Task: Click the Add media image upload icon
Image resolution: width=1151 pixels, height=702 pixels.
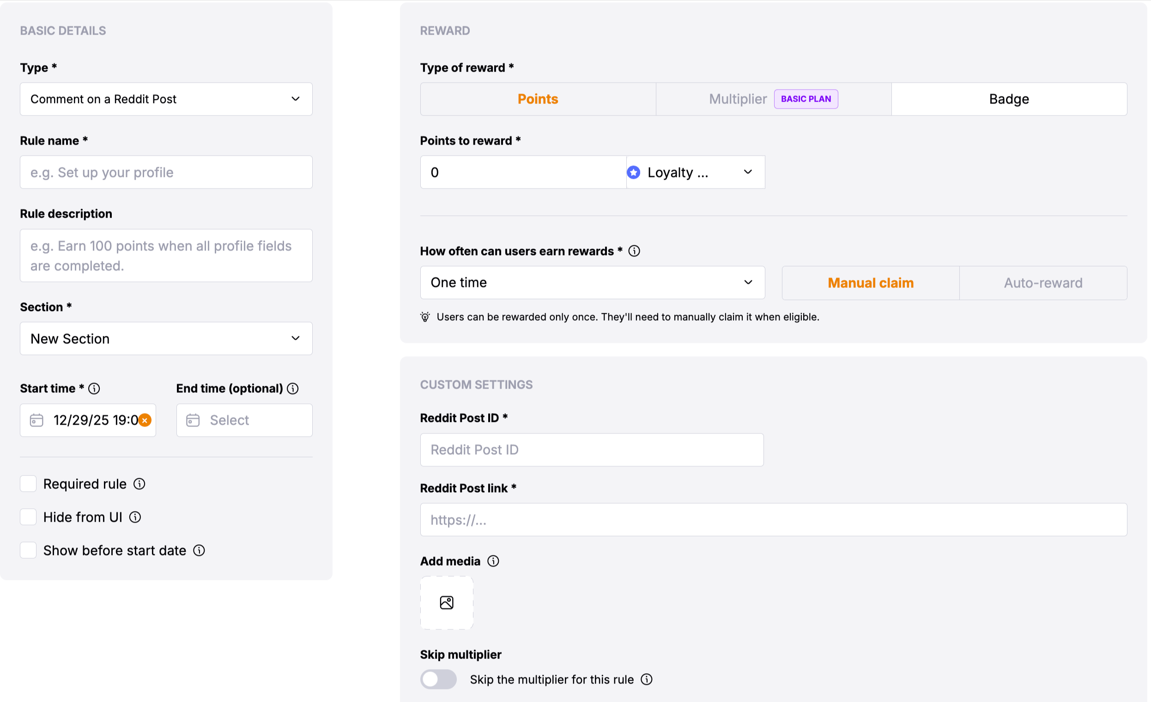Action: 447,603
